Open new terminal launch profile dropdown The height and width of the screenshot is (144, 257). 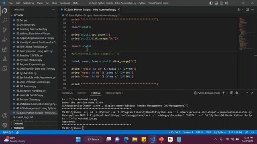coord(227,93)
